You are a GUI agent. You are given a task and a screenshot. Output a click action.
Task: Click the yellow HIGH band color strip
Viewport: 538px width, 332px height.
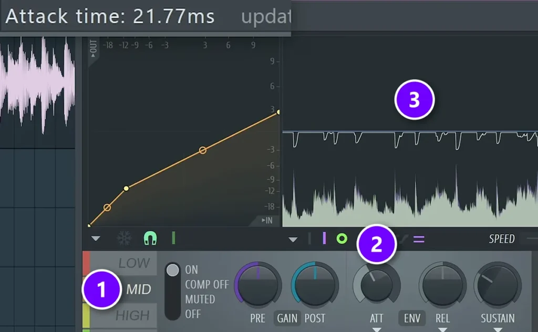click(x=86, y=315)
